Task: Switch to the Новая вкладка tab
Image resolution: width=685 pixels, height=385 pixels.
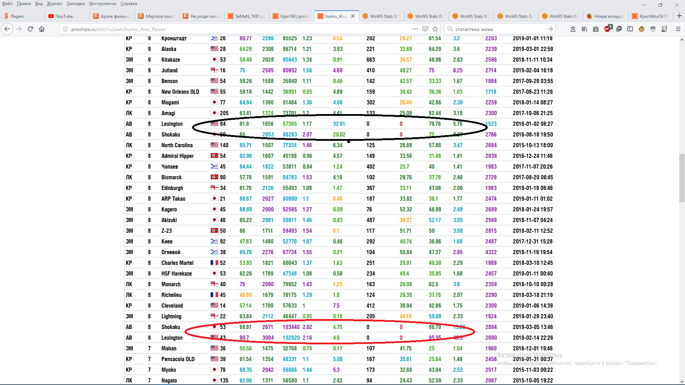Action: [x=606, y=16]
